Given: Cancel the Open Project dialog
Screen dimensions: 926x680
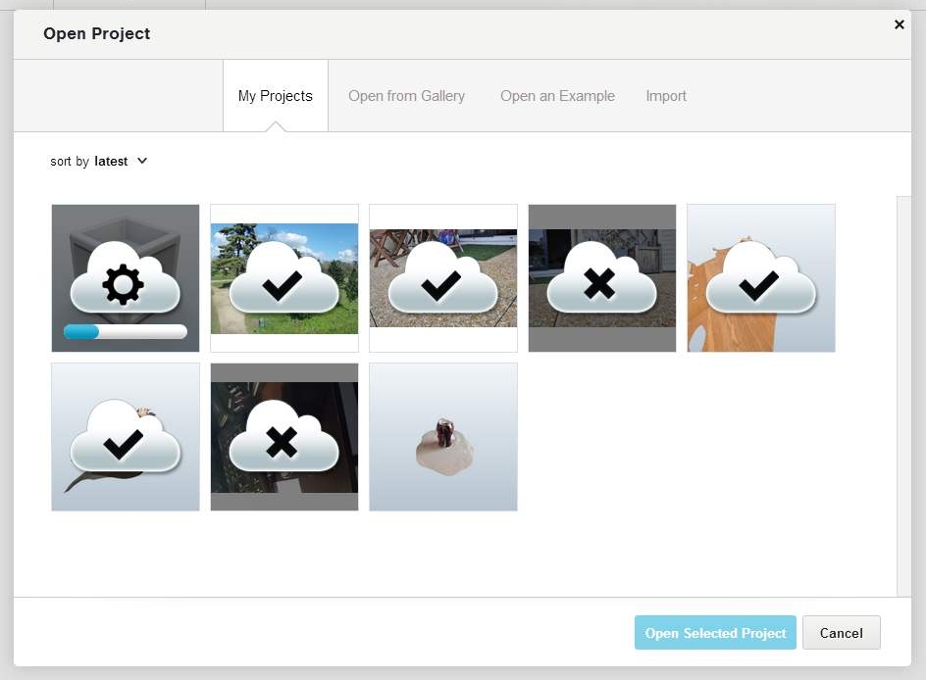Looking at the screenshot, I should [x=841, y=633].
